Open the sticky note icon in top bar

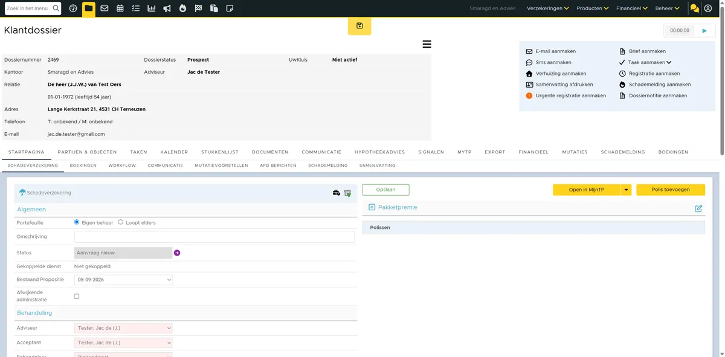click(230, 8)
